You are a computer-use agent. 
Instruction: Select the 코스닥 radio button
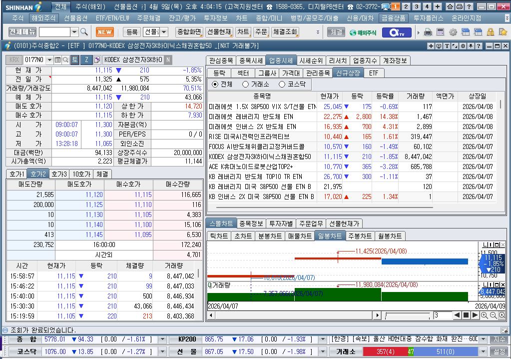(282, 84)
